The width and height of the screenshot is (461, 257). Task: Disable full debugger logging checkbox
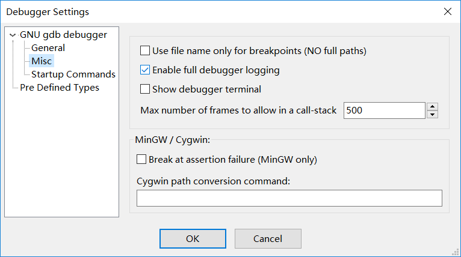coord(145,70)
